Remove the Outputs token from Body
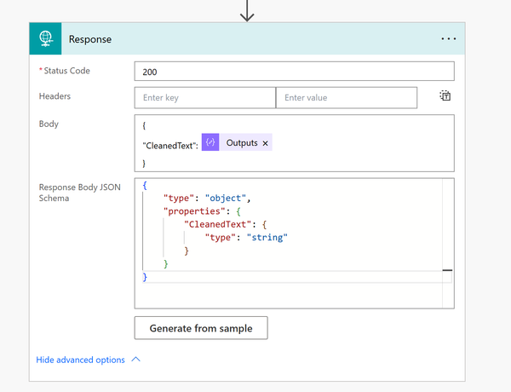Screen dimensions: 511x392 [x=266, y=144]
